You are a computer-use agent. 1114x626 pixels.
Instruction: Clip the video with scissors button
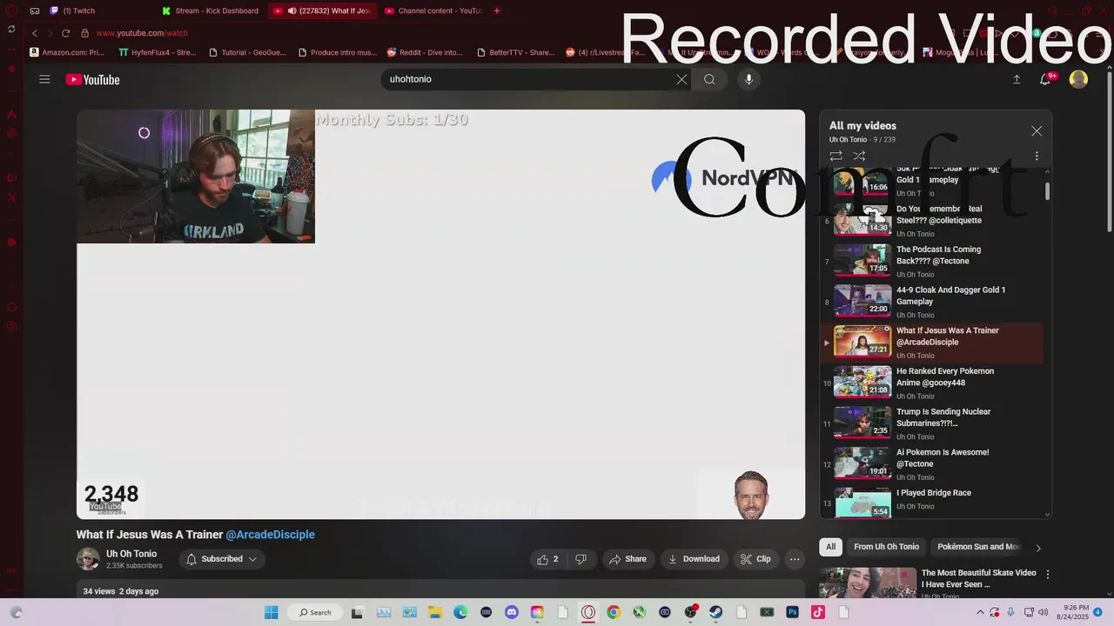tap(755, 559)
